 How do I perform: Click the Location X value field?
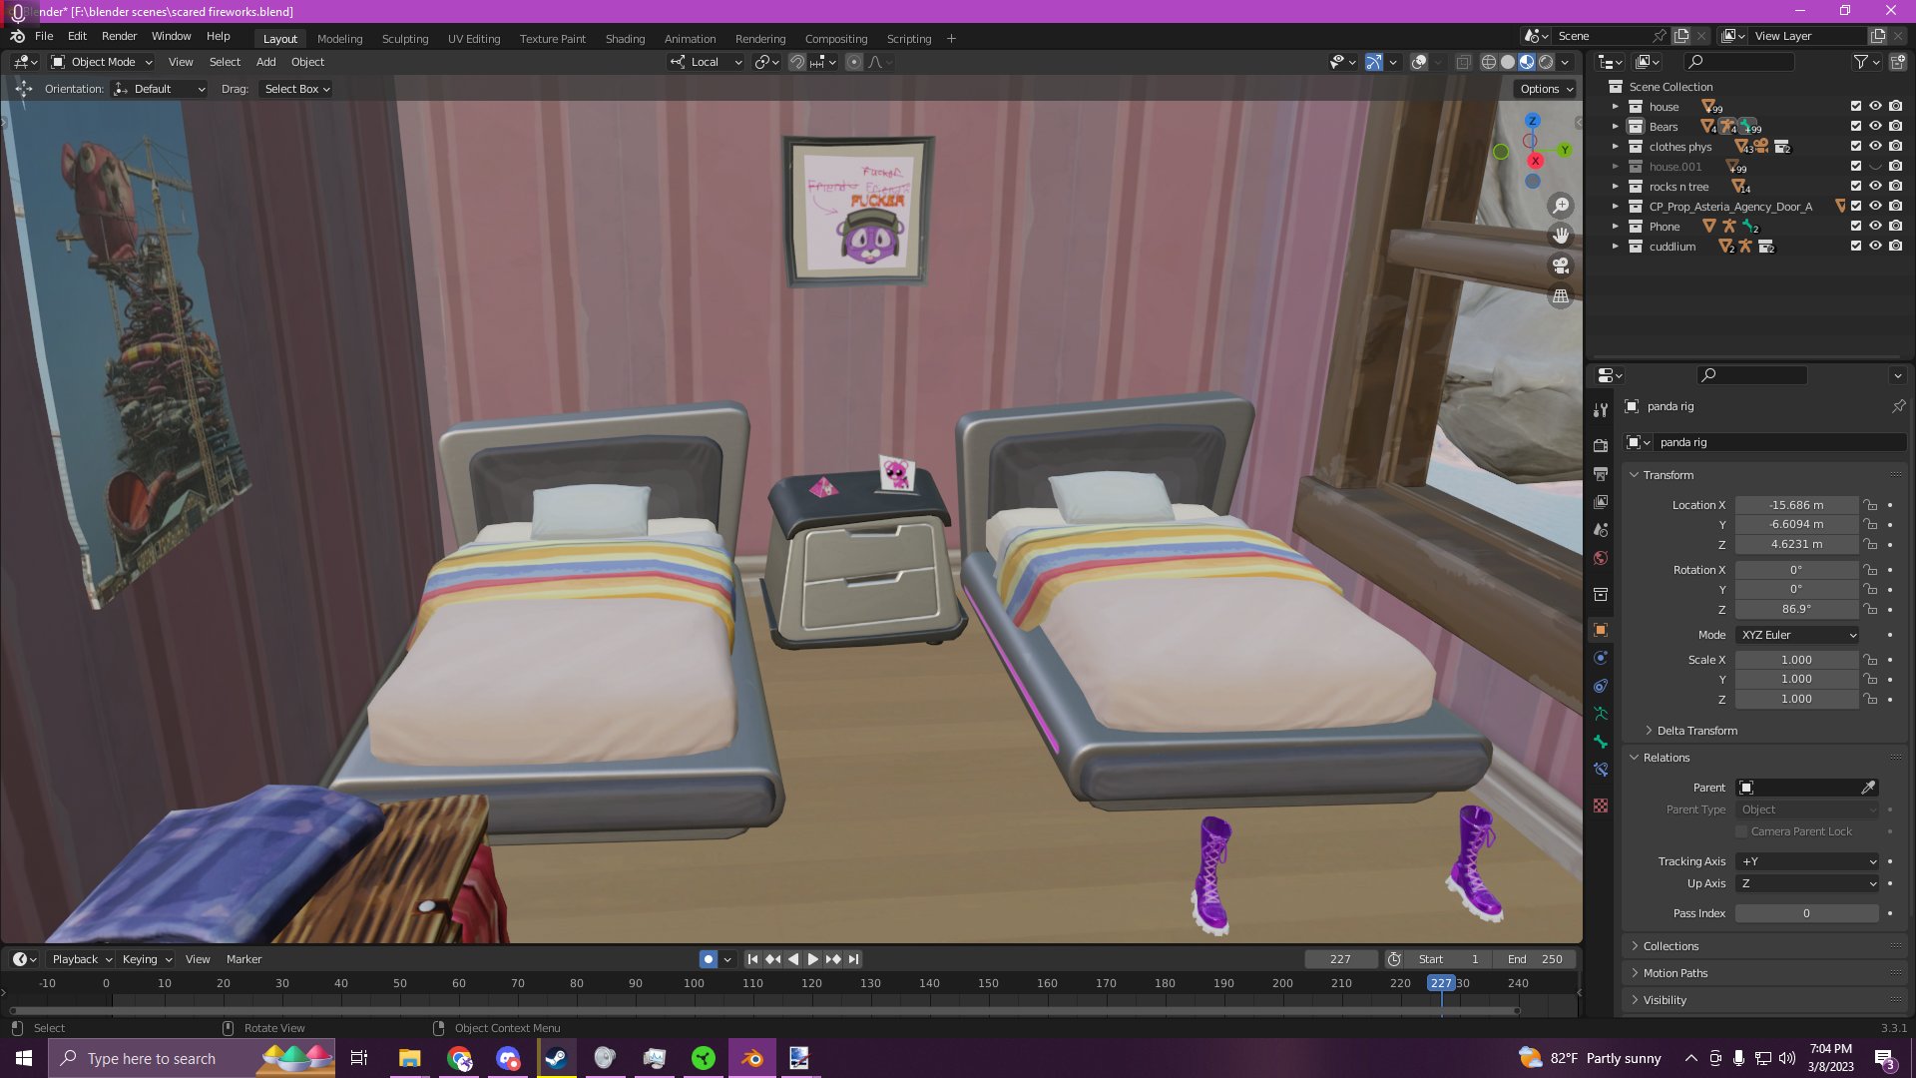1795,505
